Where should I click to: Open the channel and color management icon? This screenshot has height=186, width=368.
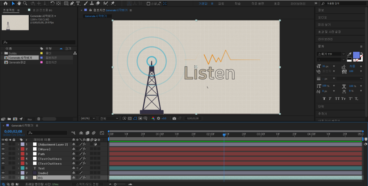coord(153,118)
